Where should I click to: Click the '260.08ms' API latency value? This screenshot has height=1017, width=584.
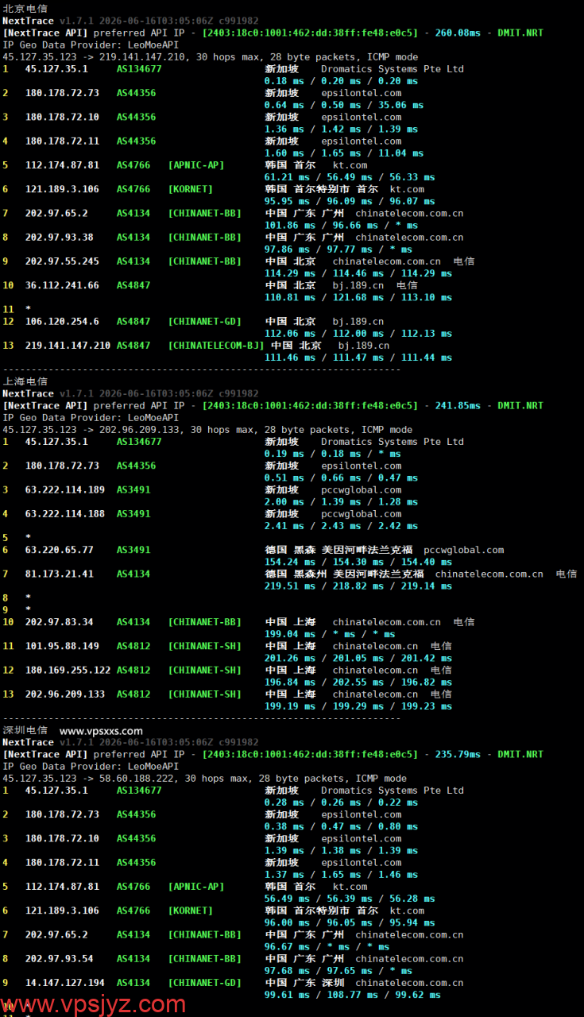(x=458, y=33)
